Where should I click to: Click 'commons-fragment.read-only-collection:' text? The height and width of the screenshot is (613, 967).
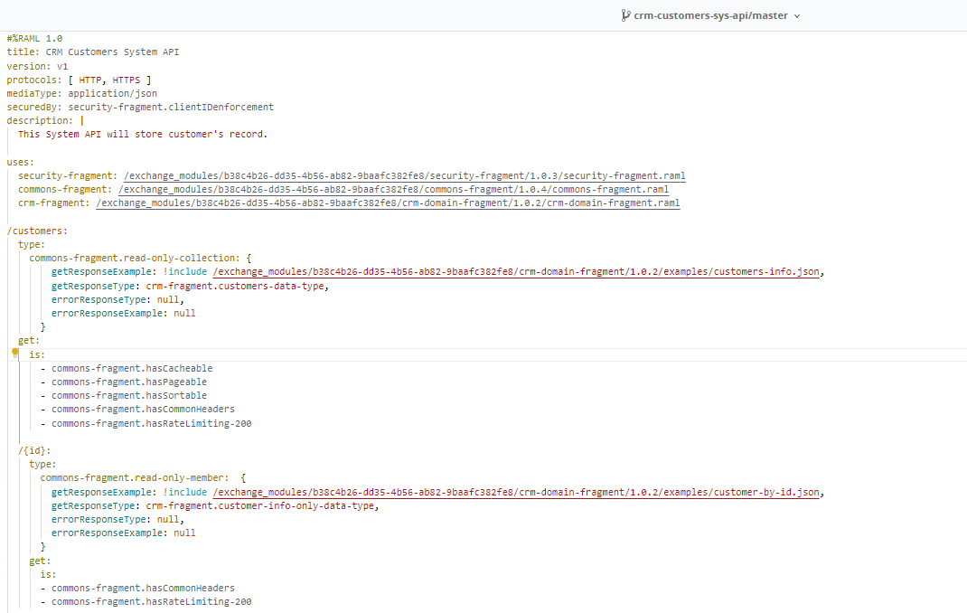135,258
